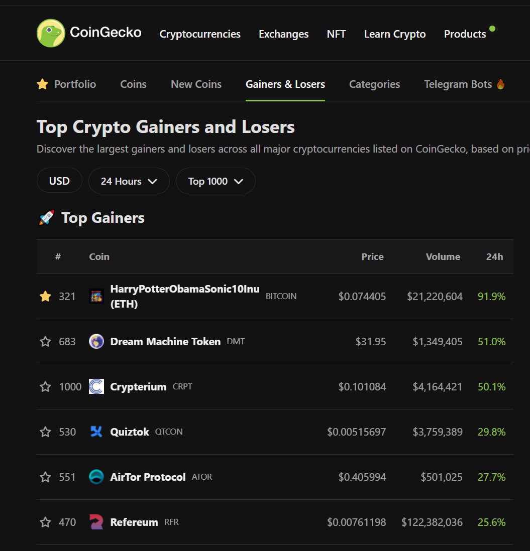Viewport: 530px width, 551px height.
Task: Click the Dream Machine Token coin icon
Action: (x=96, y=342)
